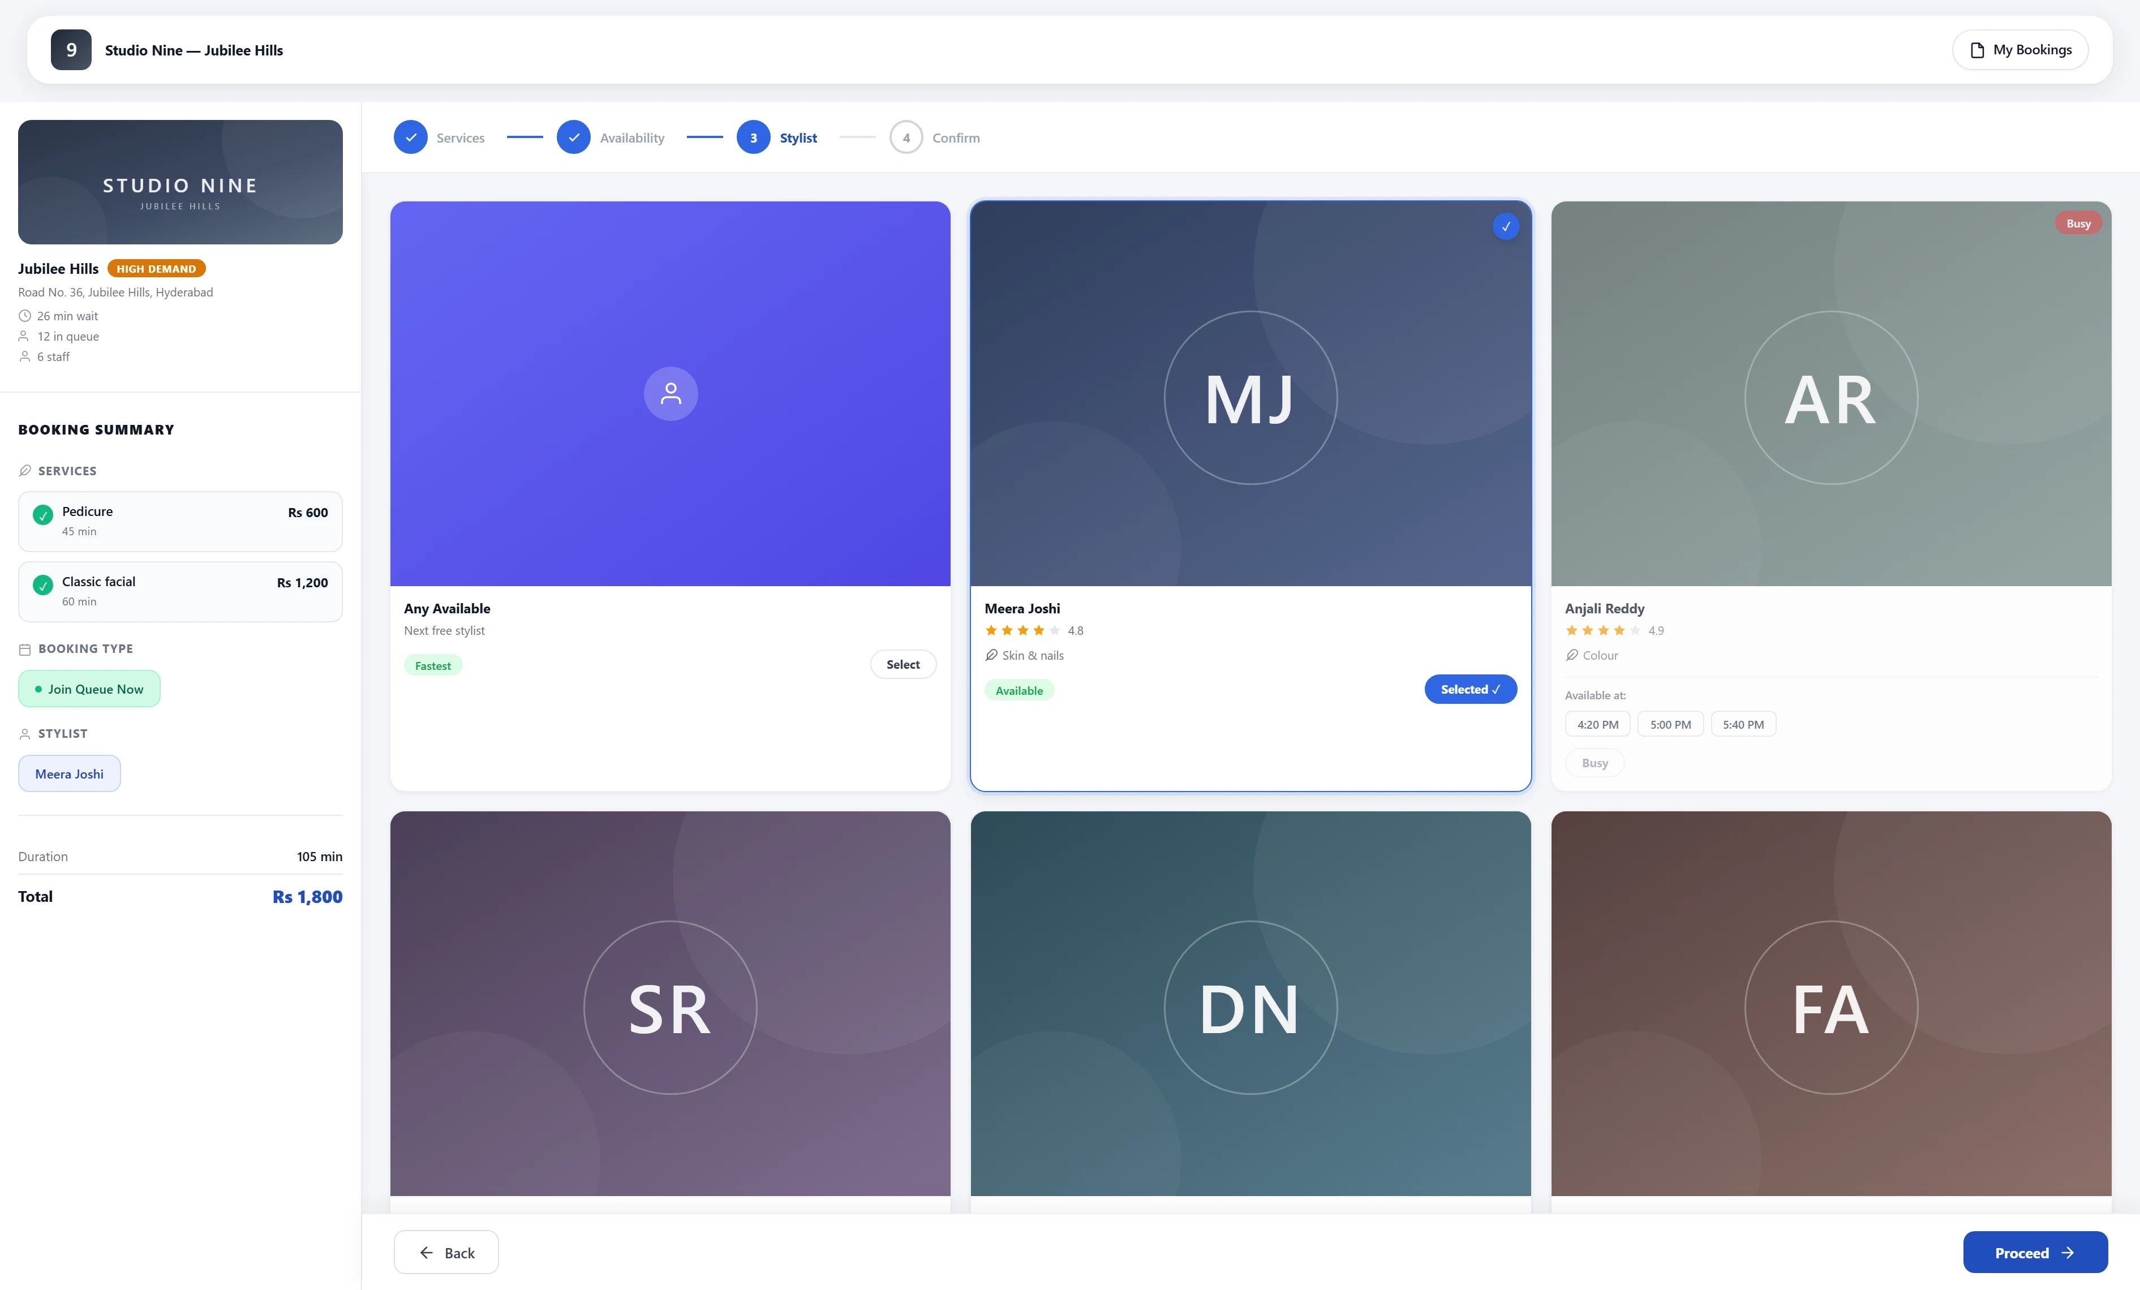Viewport: 2140px width, 1290px height.
Task: Go to the Services step
Action: click(x=439, y=137)
